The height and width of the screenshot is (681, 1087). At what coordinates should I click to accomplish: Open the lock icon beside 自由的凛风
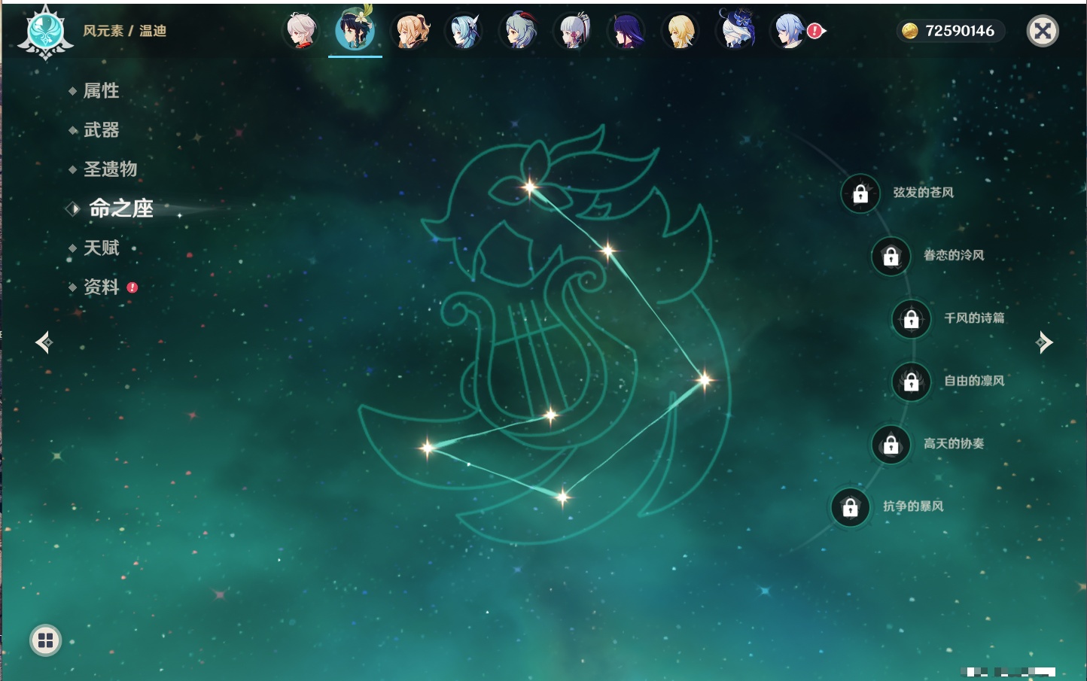[911, 382]
